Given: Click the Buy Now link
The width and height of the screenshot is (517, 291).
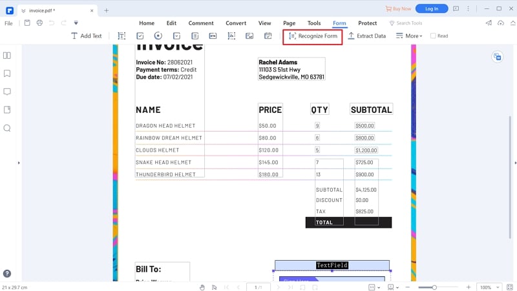Looking at the screenshot, I should [398, 9].
